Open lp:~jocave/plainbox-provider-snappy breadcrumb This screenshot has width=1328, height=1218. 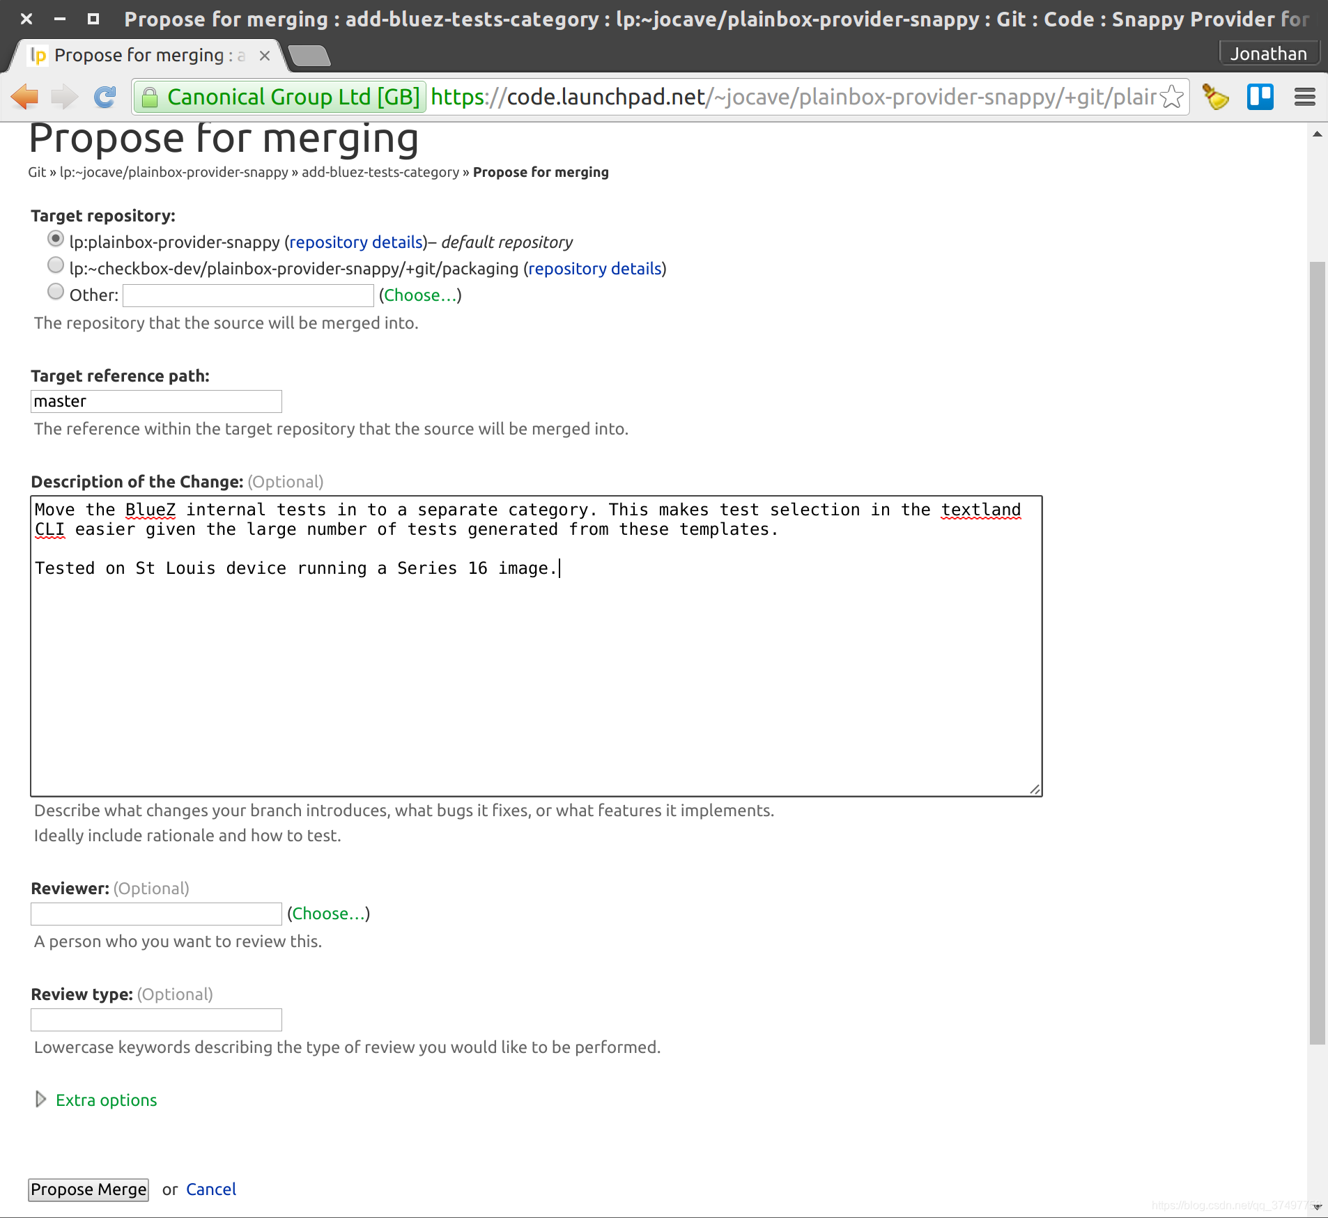[173, 172]
